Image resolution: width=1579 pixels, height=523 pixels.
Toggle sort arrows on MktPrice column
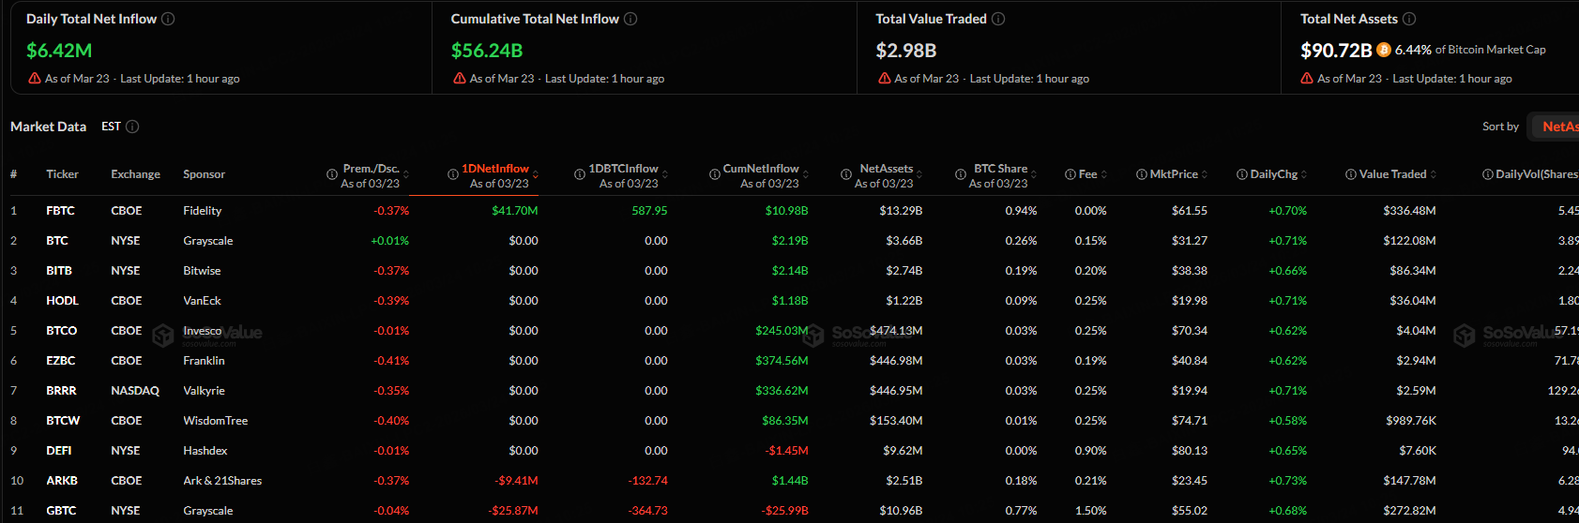(1205, 174)
